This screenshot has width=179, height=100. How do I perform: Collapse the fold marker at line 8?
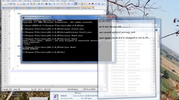(x=10, y=11)
